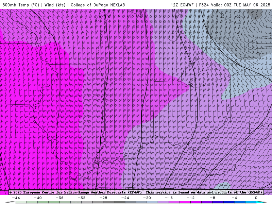Image resolution: width=272 pixels, height=204 pixels.
Task: Click the '-16' legend value
Action: pyautogui.click(x=169, y=198)
